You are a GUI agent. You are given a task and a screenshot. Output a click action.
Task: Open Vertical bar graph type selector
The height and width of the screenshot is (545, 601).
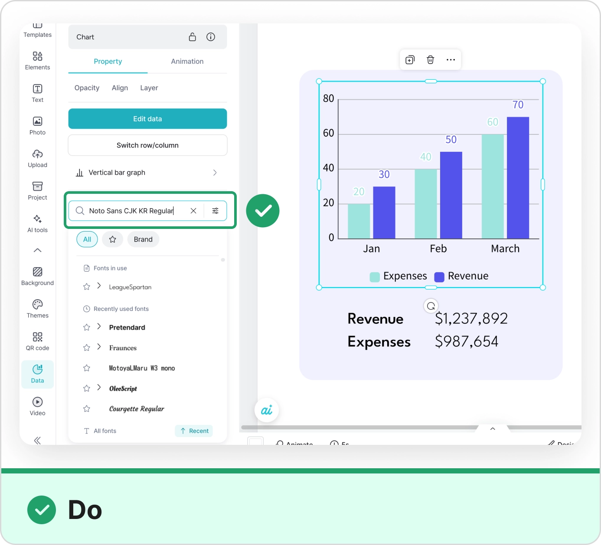click(147, 173)
